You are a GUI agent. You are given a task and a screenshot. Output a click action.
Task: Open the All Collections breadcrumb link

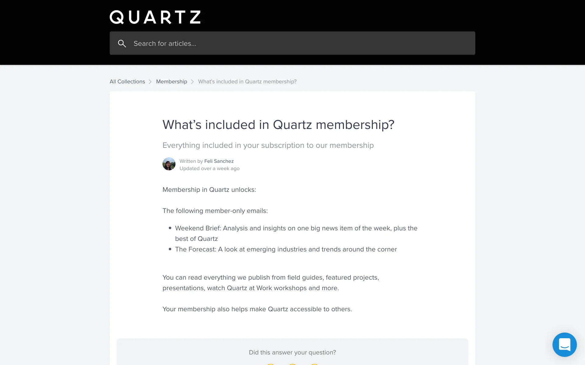coord(127,82)
